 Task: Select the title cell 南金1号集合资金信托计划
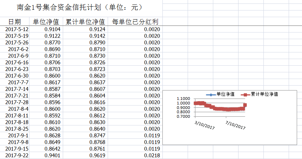[80, 7]
